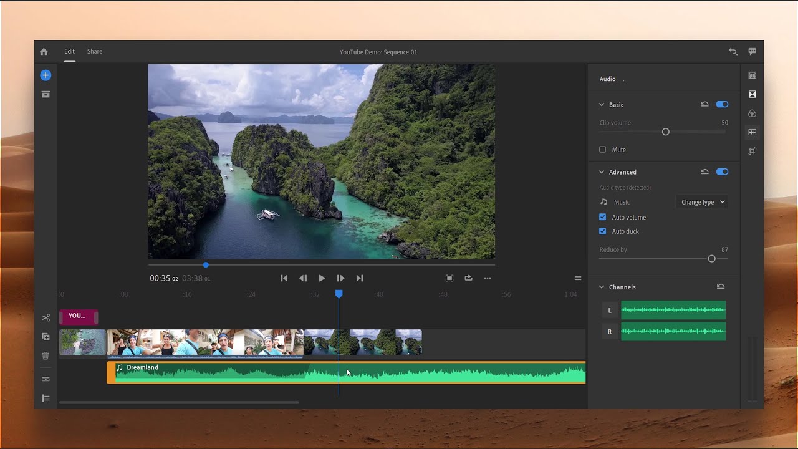The image size is (798, 449).
Task: Click the blue add media plus button
Action: pos(46,75)
